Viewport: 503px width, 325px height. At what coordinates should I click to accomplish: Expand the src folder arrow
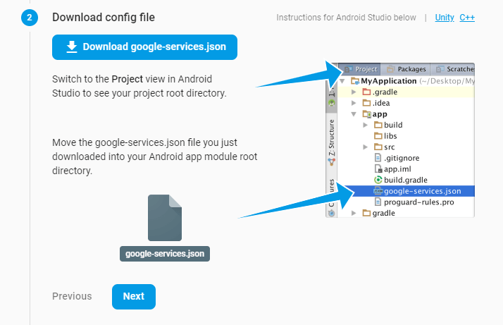click(365, 147)
